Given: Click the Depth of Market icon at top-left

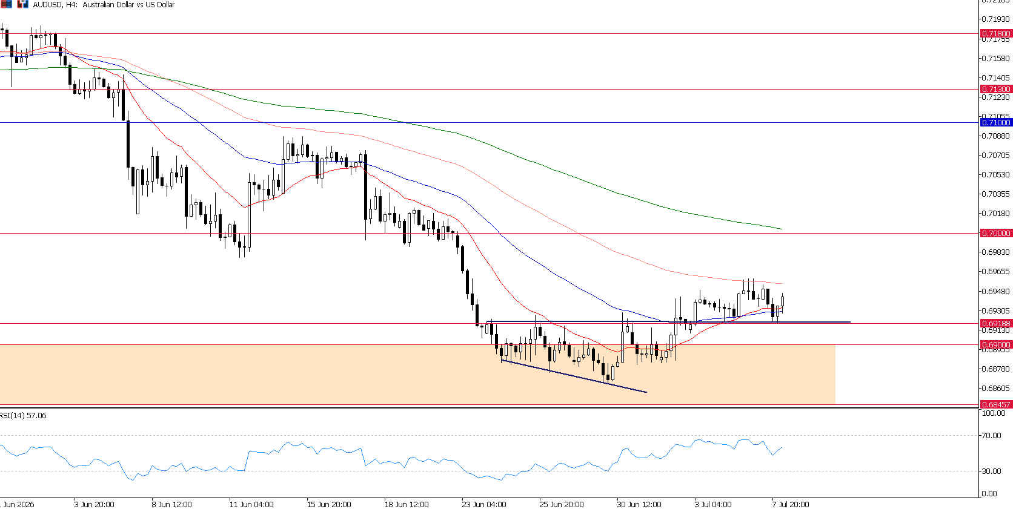Looking at the screenshot, I should 6,4.
